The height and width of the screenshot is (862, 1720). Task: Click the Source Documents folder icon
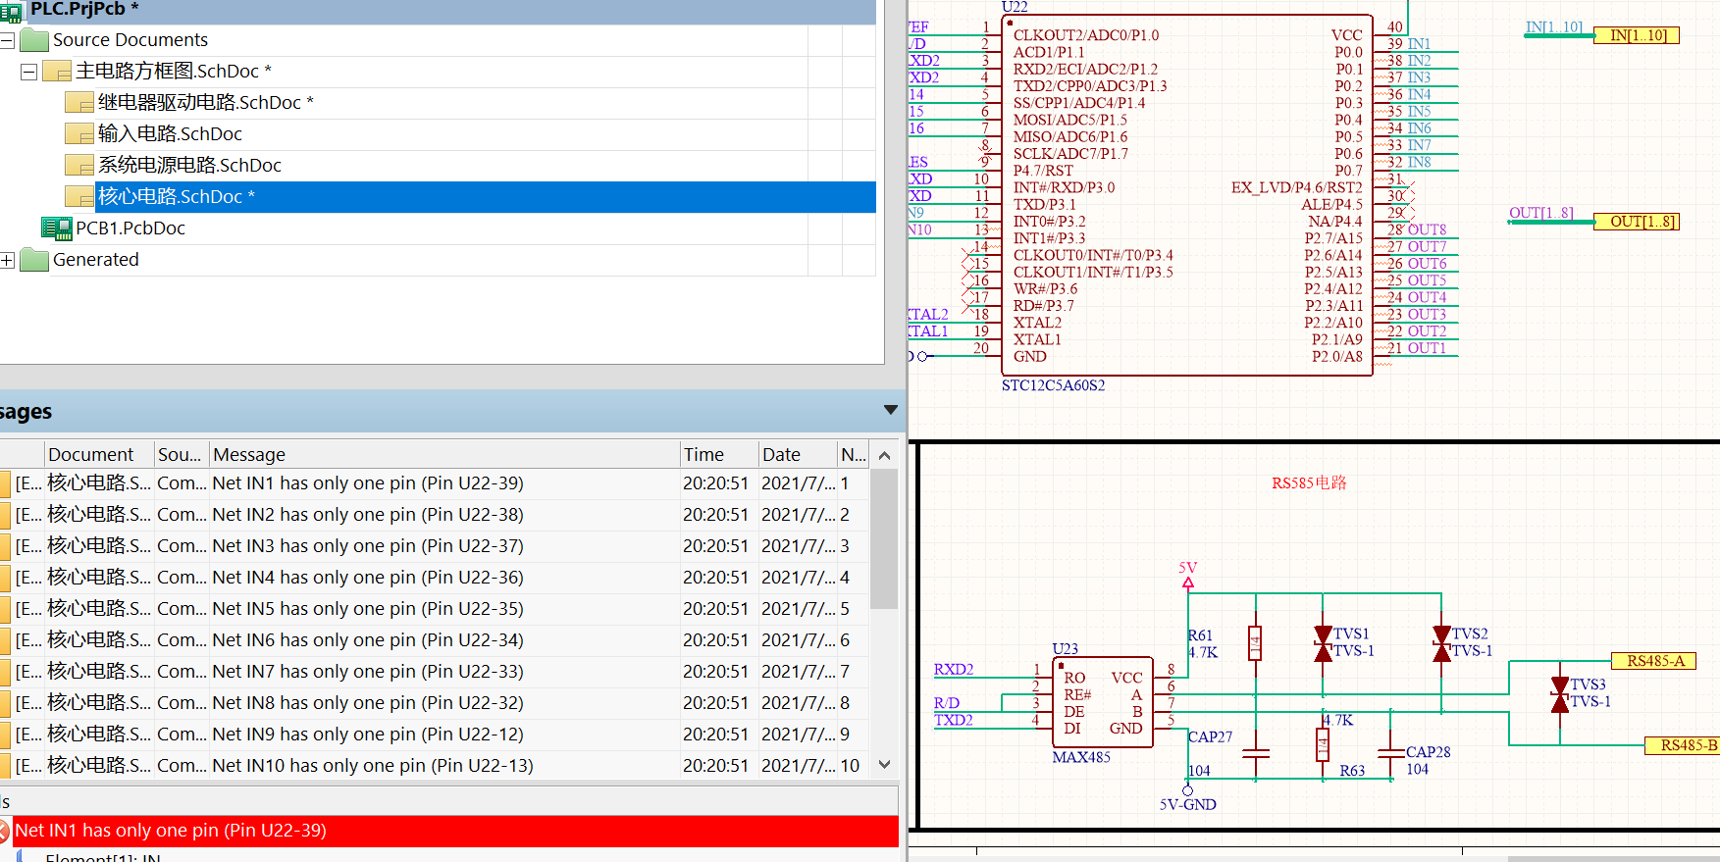click(x=34, y=40)
